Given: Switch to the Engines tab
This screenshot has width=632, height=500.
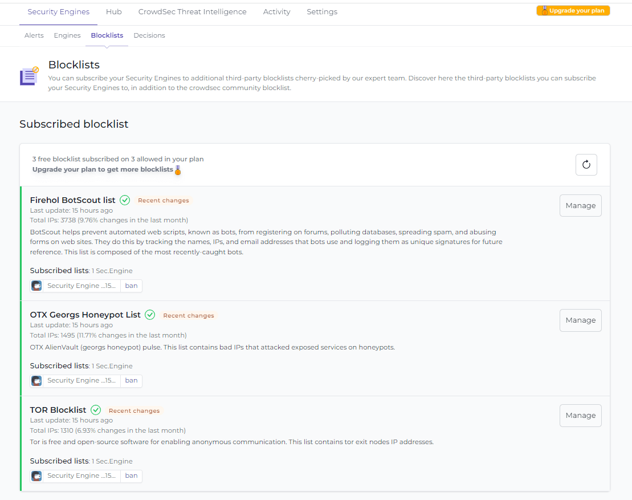Looking at the screenshot, I should [x=67, y=35].
